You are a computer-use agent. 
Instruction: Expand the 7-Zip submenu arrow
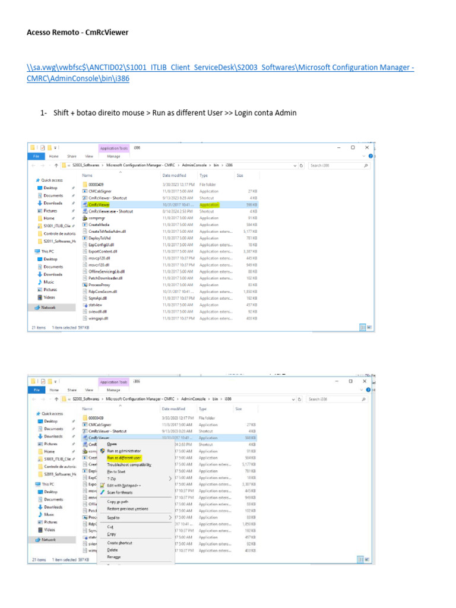[x=170, y=479]
